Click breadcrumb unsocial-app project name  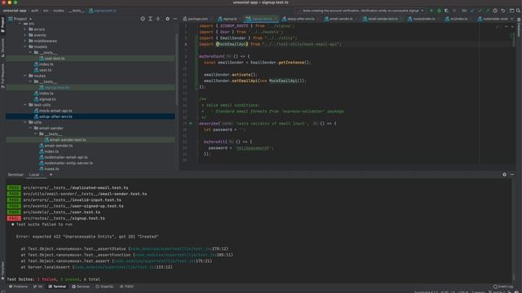pyautogui.click(x=15, y=11)
